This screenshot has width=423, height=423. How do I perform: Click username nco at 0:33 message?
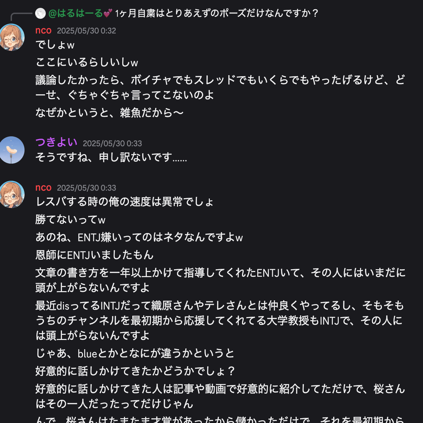point(43,188)
